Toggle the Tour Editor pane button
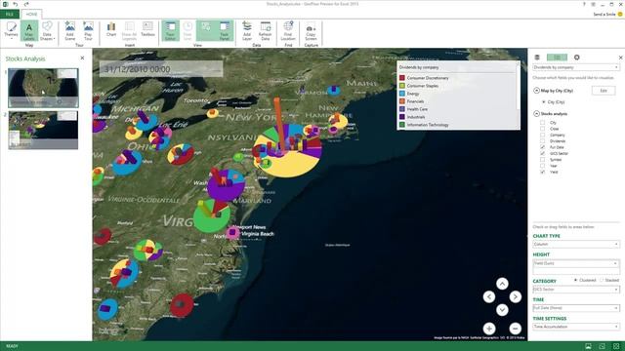The width and height of the screenshot is (625, 351). [x=170, y=30]
